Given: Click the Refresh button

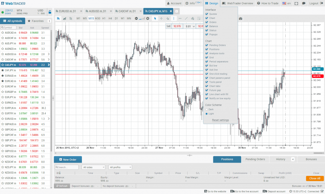Looking at the screenshot, I should (x=62, y=186).
